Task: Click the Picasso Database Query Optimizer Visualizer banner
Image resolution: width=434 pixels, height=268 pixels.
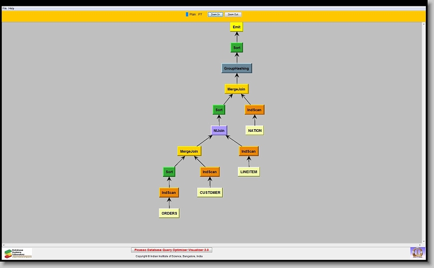Action: tap(172, 250)
